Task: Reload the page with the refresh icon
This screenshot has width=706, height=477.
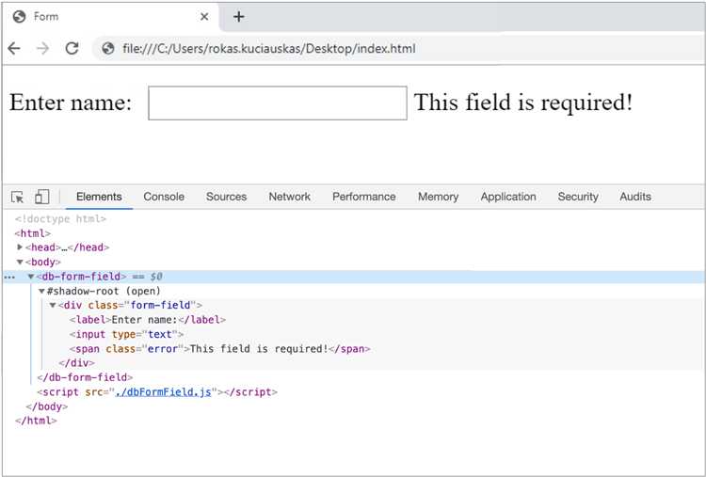Action: tap(72, 48)
